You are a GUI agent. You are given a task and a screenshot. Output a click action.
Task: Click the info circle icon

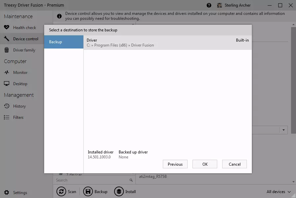(59, 16)
